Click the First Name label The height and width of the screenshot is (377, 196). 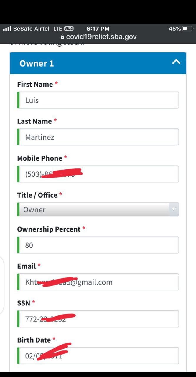[35, 84]
